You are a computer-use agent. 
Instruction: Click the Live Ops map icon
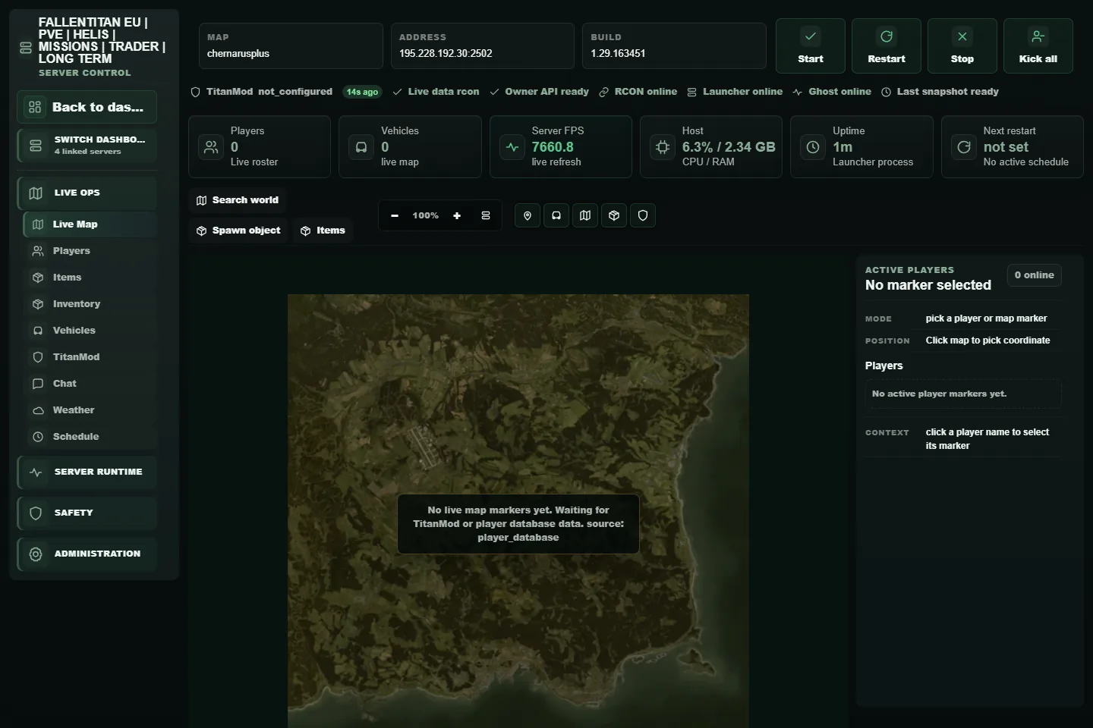[x=36, y=193]
